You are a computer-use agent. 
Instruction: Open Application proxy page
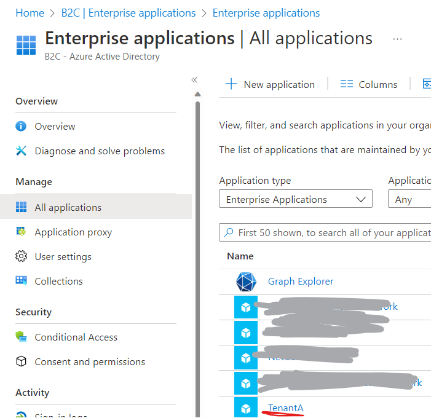[73, 232]
